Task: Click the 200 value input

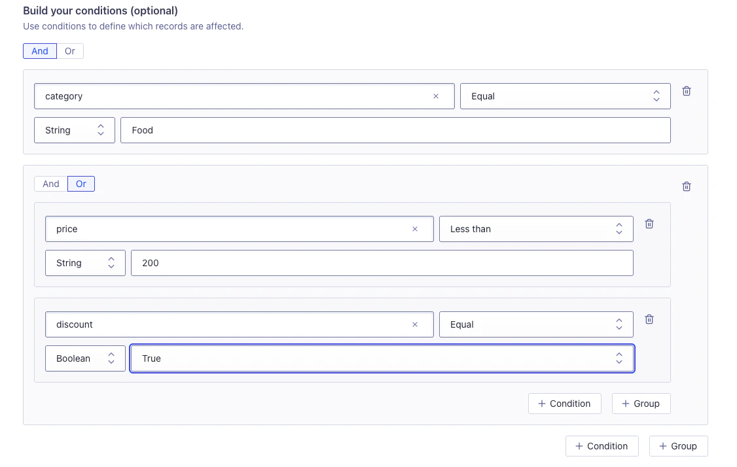Action: point(382,263)
